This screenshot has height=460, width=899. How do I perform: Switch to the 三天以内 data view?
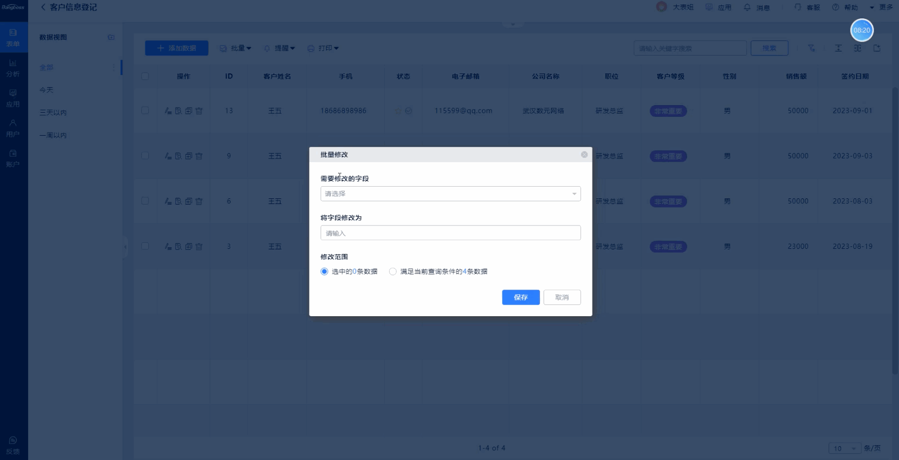click(53, 112)
